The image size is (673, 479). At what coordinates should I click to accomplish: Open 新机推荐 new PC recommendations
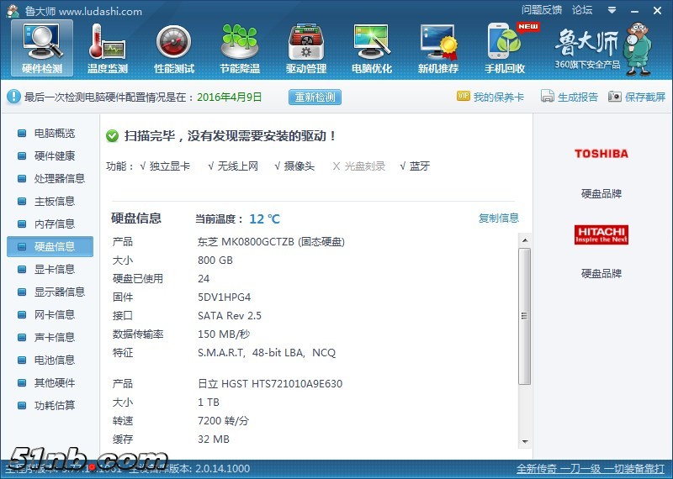tap(438, 47)
